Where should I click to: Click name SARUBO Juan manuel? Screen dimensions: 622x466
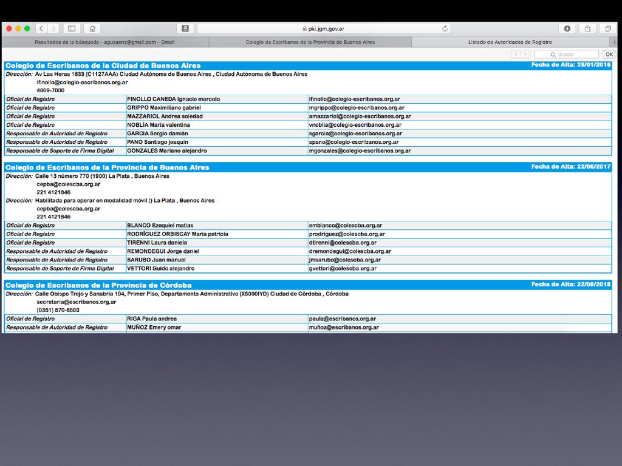(x=156, y=260)
